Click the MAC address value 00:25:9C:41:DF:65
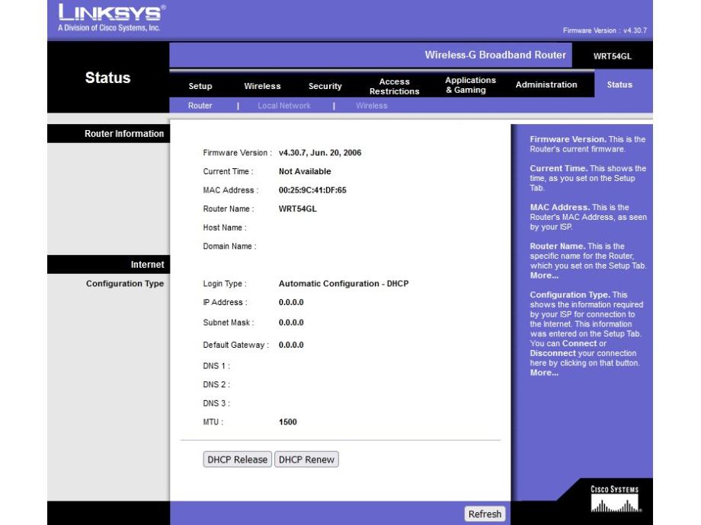 click(x=312, y=190)
